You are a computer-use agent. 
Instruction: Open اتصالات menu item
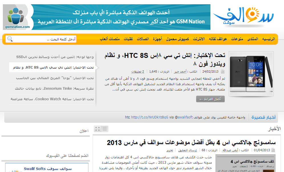(x=143, y=39)
